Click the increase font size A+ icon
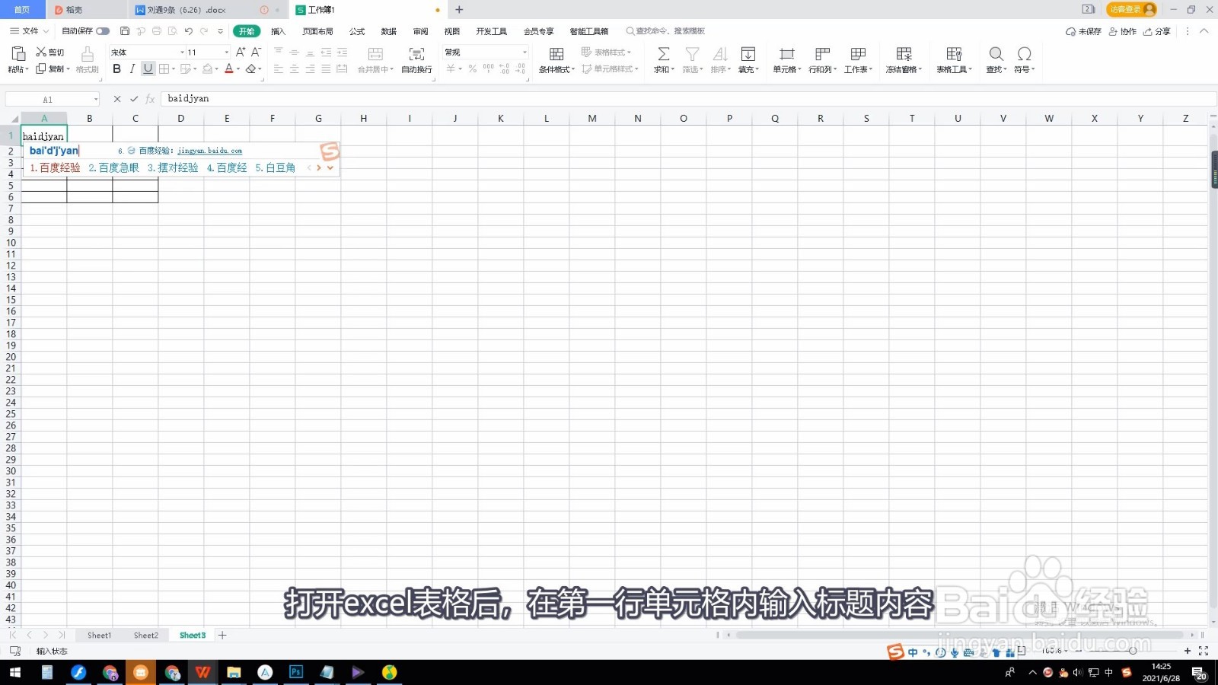1218x685 pixels. point(241,52)
